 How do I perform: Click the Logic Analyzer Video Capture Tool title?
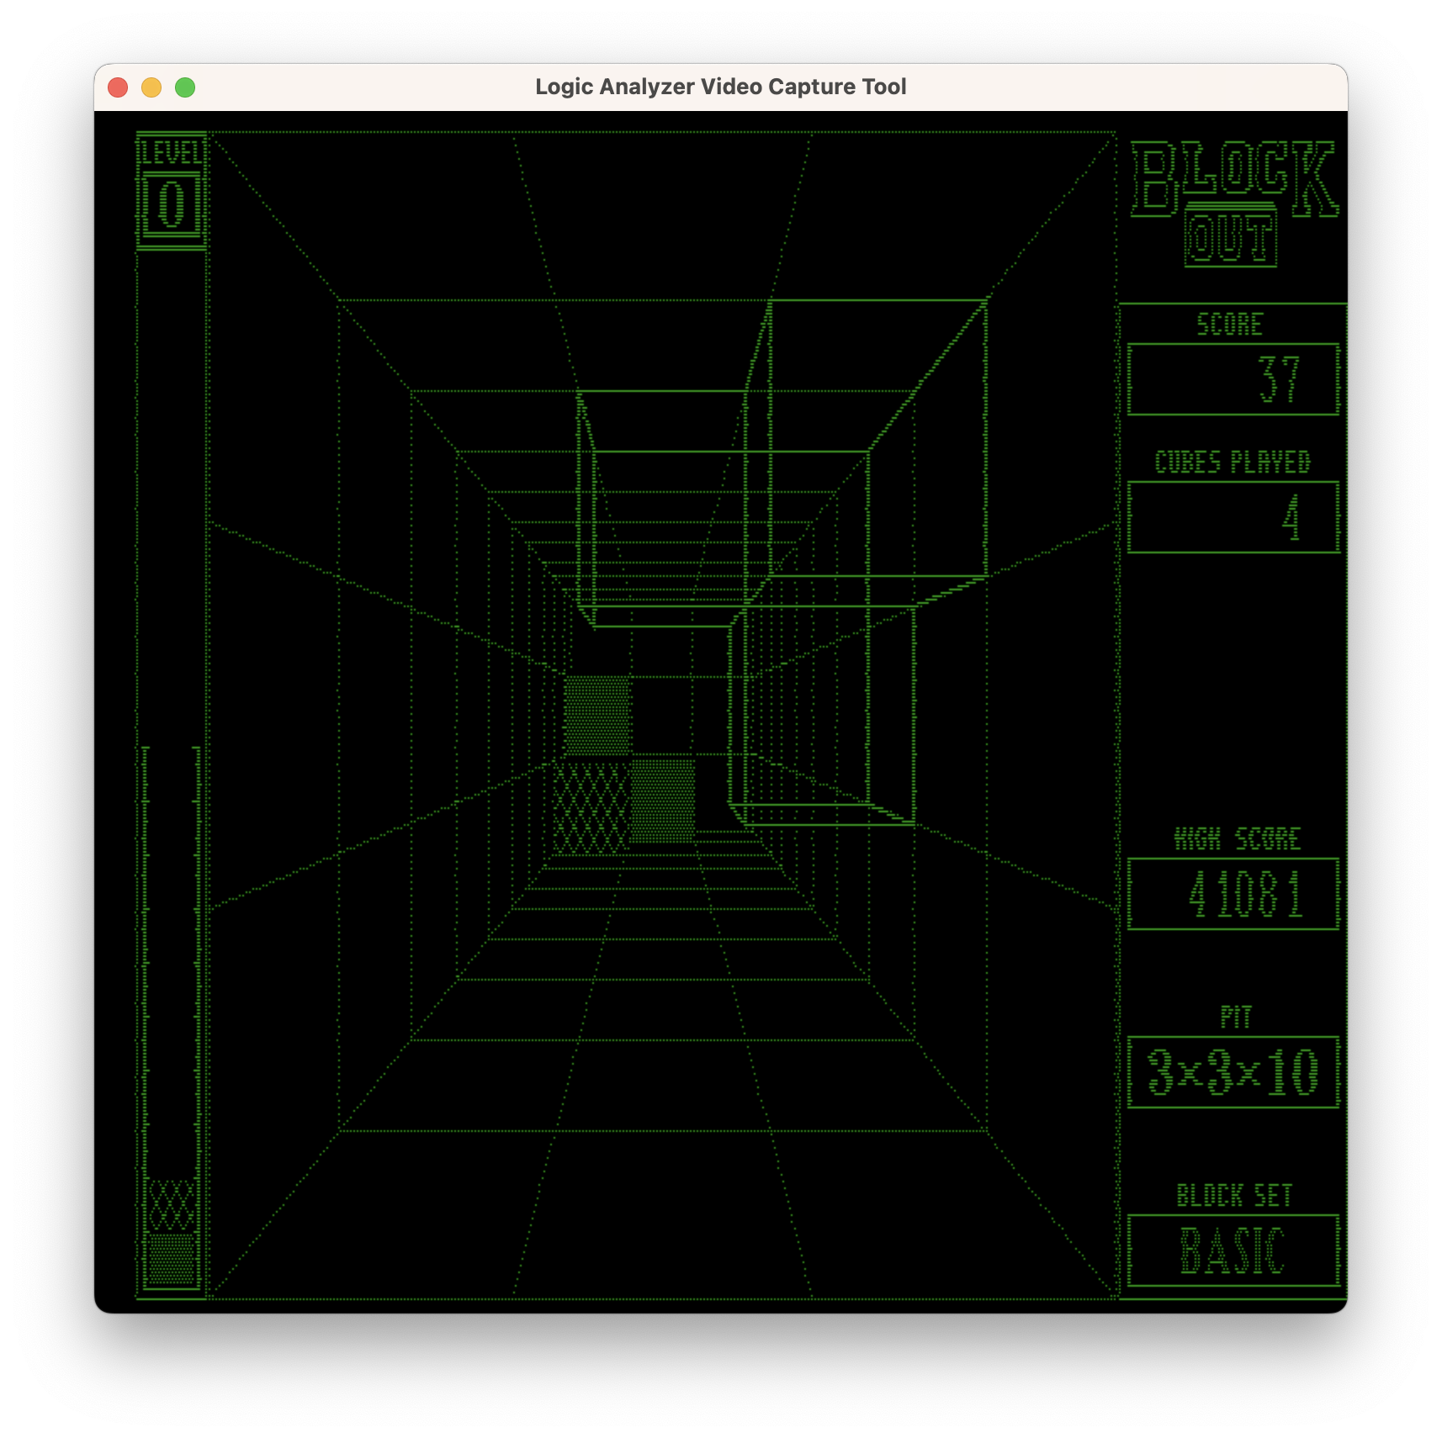(x=721, y=87)
